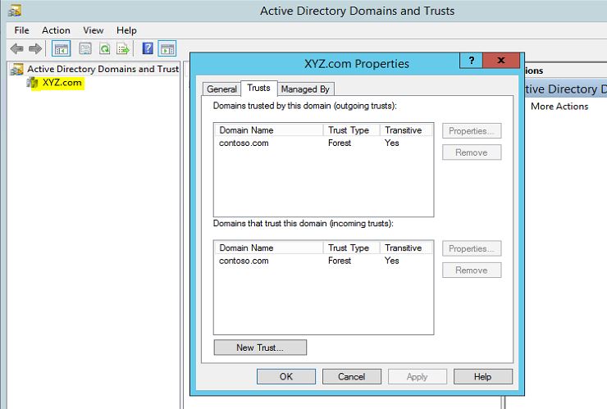
Task: Click the Apply button
Action: click(418, 376)
